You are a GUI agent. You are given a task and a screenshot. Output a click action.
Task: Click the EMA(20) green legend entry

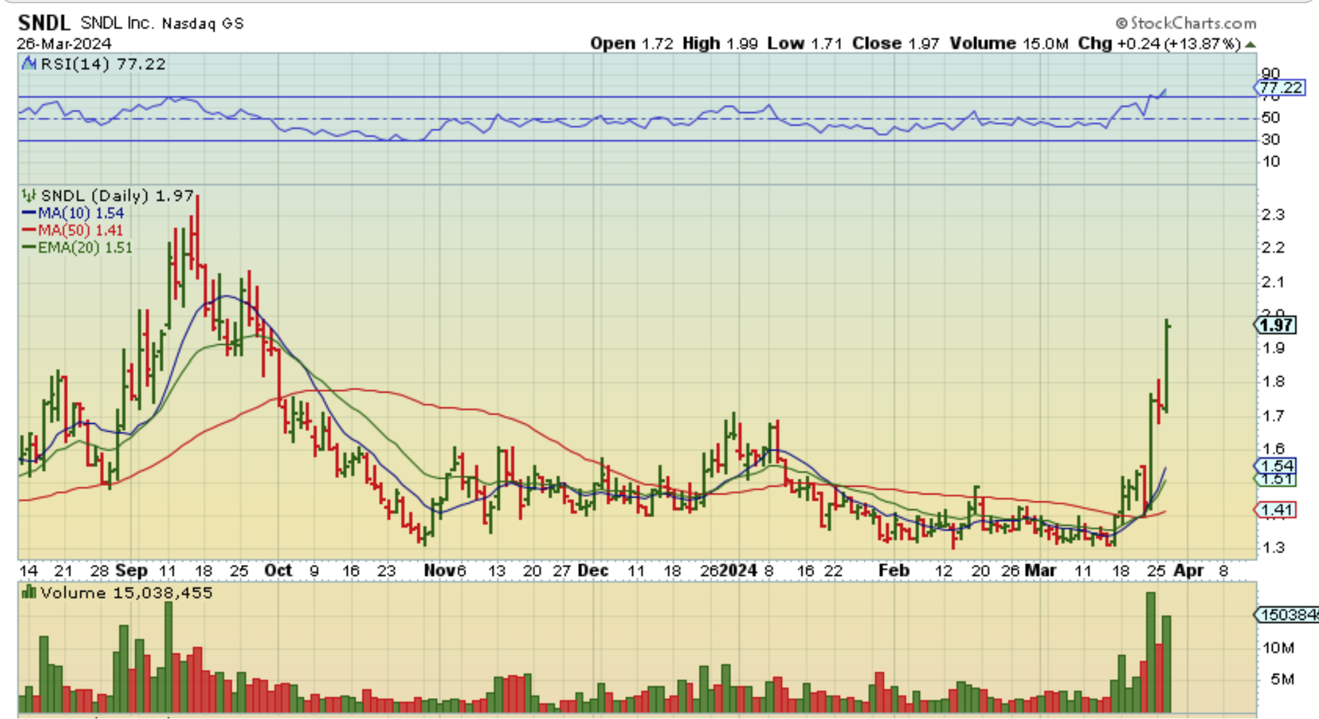(x=77, y=248)
